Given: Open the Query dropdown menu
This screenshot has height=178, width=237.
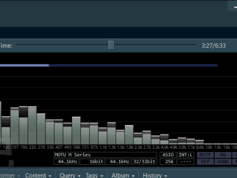Looking at the screenshot, I should pos(70,176).
